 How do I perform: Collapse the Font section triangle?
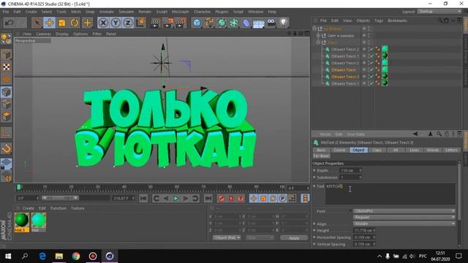pos(350,211)
